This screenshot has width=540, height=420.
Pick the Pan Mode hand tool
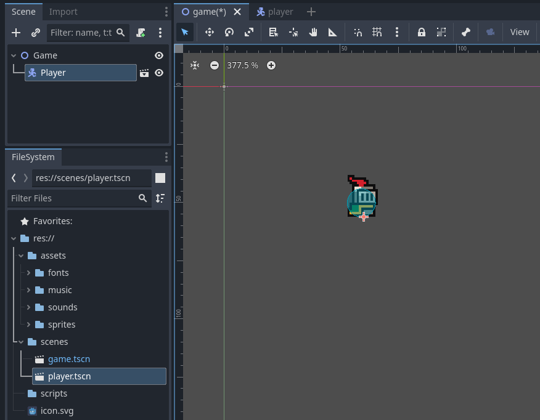tap(313, 32)
